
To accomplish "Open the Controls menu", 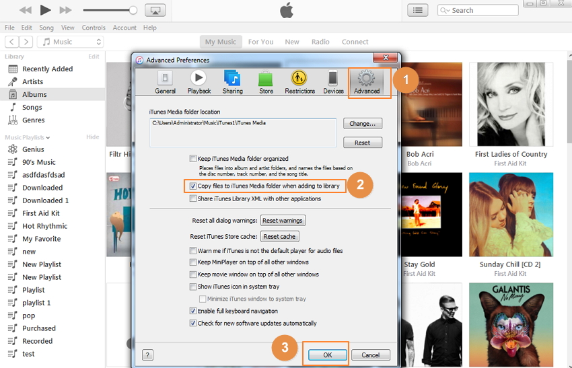I will [94, 28].
